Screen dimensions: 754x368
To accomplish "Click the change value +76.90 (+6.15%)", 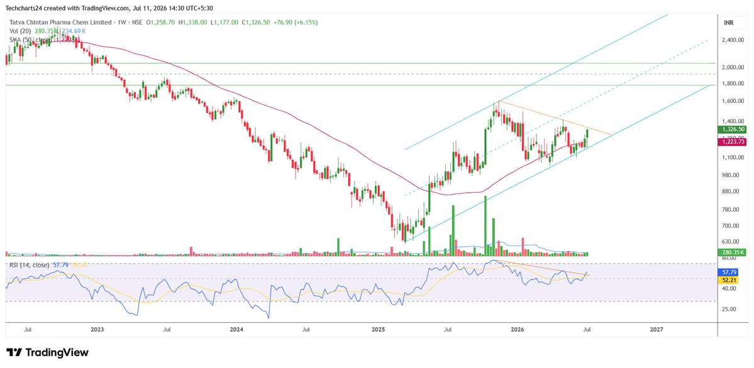I will click(296, 23).
